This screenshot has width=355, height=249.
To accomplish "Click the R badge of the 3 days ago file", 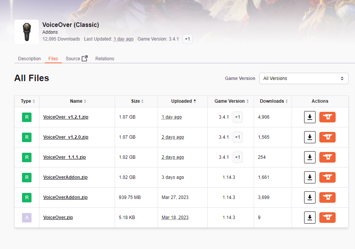I will 27,177.
